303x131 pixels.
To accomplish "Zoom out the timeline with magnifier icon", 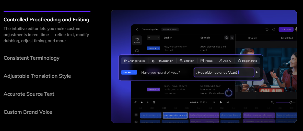I will pos(272,102).
